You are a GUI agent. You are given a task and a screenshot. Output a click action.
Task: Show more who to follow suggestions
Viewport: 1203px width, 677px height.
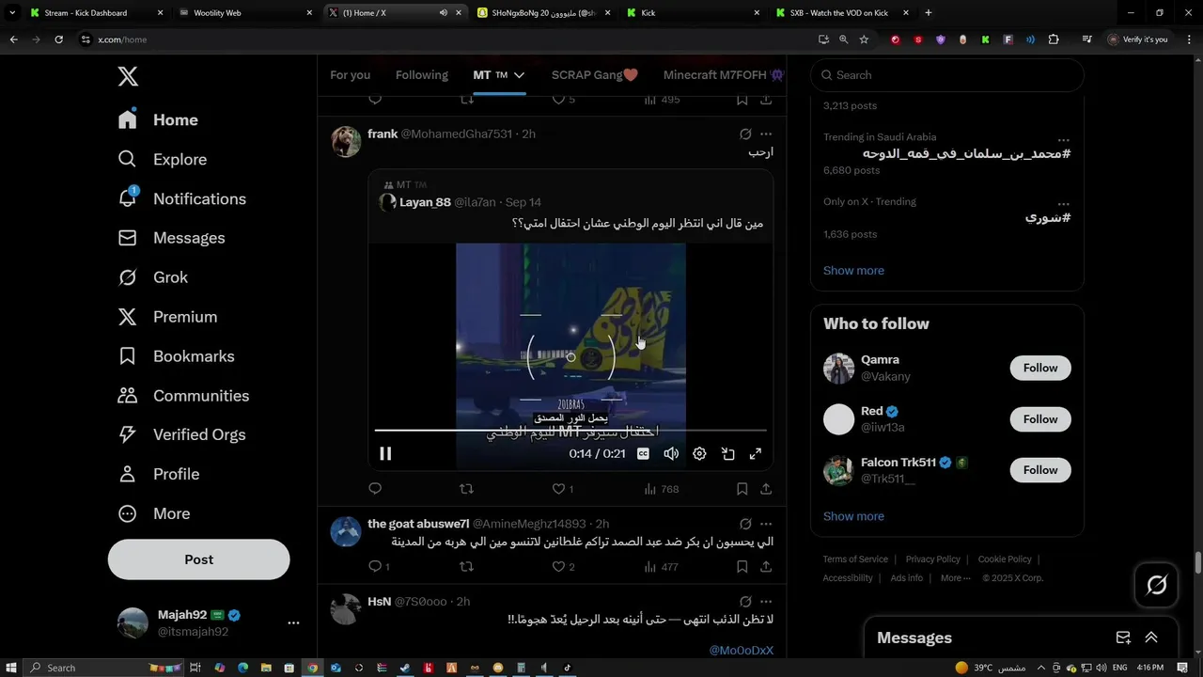(853, 516)
